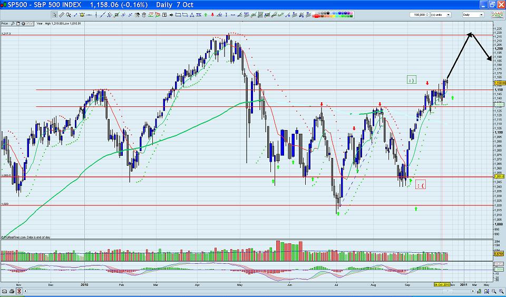This screenshot has height=297, width=506.
Task: Open the chart template icon at top right
Action: [x=497, y=15]
